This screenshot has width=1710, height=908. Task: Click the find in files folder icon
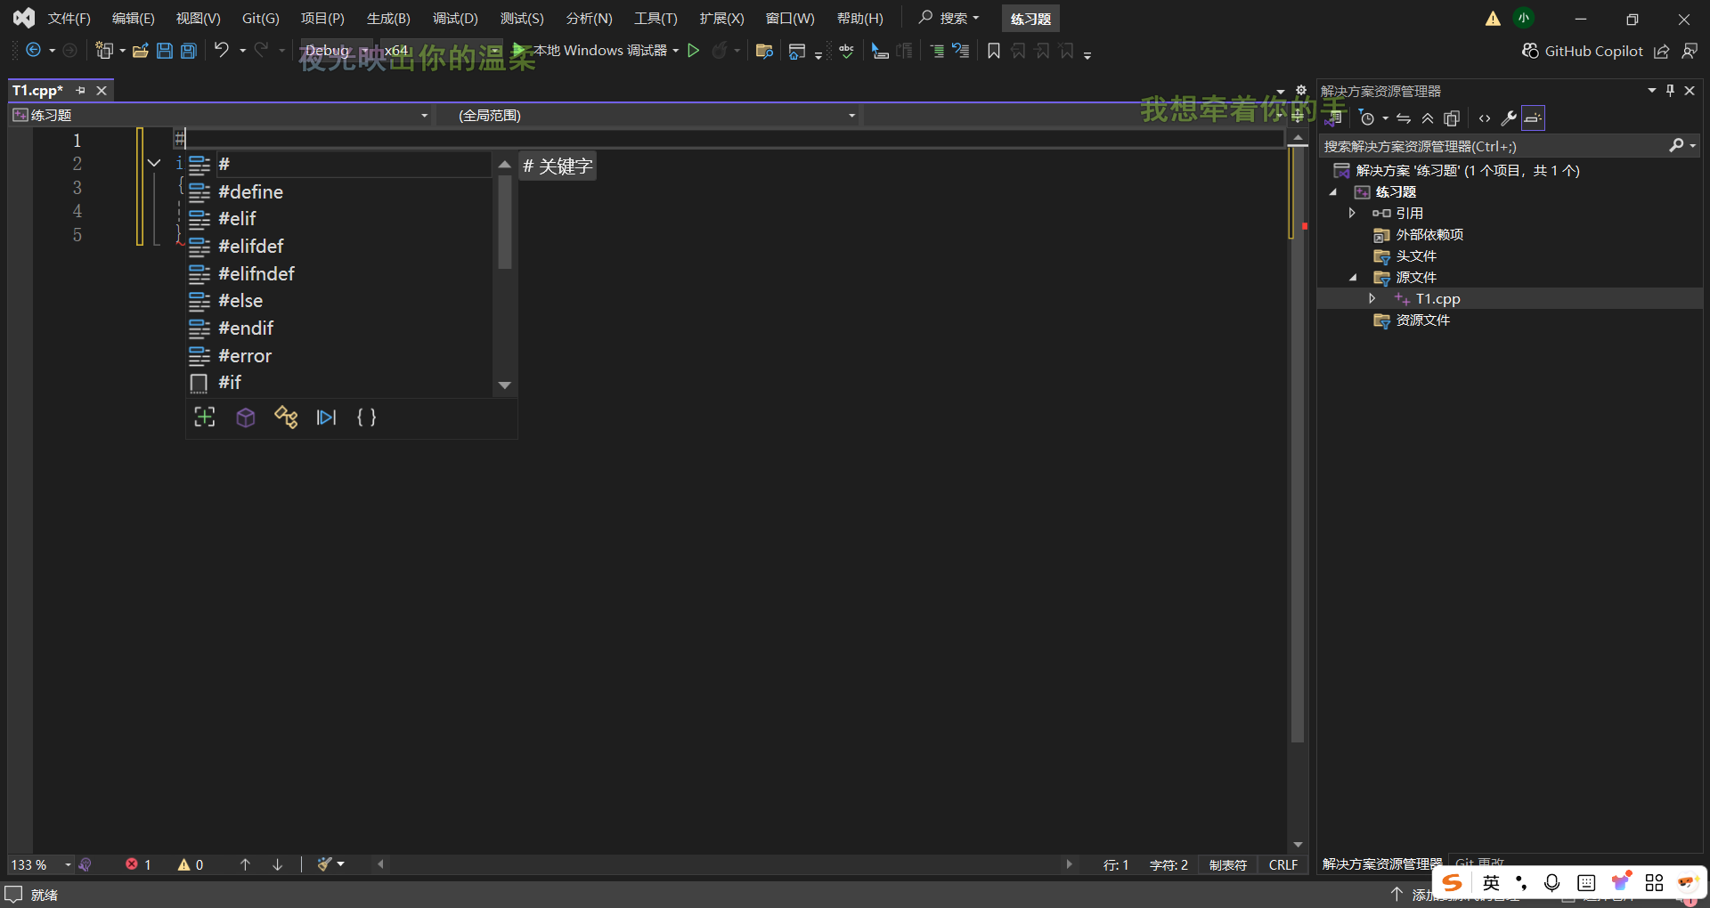click(x=763, y=51)
